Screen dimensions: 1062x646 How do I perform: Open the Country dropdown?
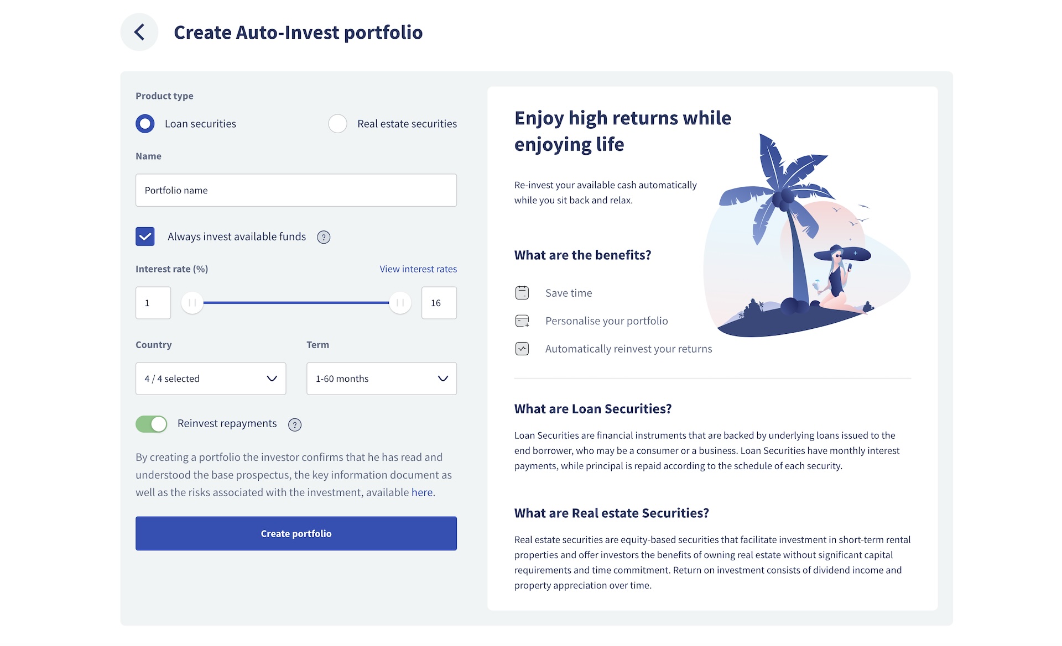(x=211, y=379)
